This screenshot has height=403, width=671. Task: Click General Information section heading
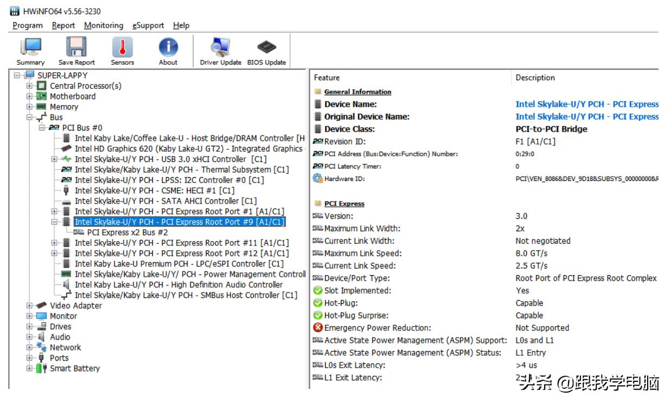tap(358, 92)
